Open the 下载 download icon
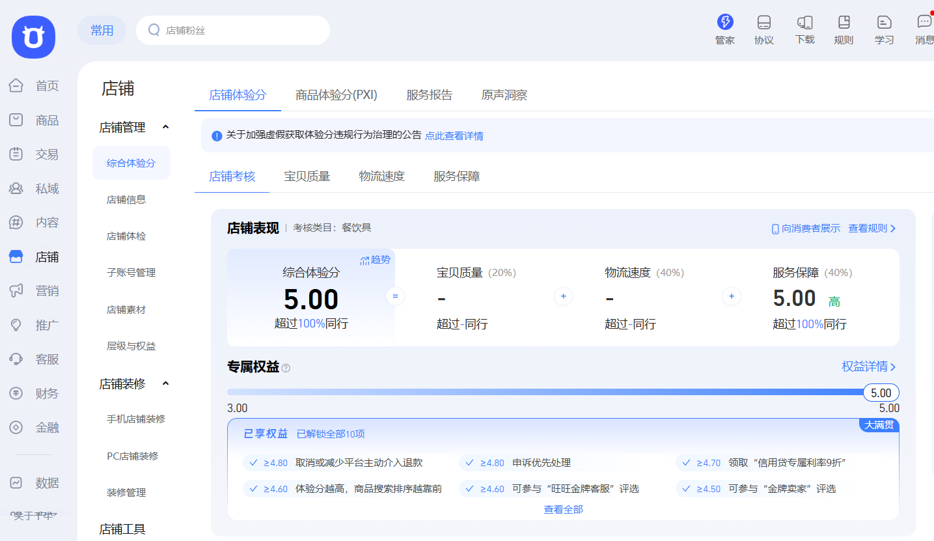The height and width of the screenshot is (541, 934). pyautogui.click(x=804, y=30)
